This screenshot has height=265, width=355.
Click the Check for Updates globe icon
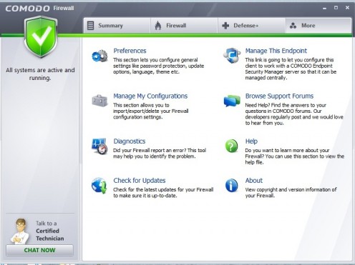point(99,186)
